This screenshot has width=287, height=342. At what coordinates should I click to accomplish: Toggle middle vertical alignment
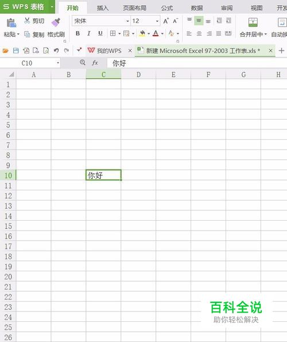[x=199, y=21]
